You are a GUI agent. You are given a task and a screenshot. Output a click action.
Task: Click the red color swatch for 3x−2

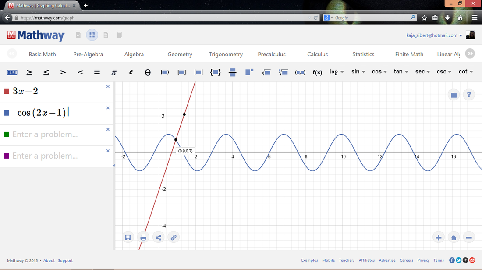(6, 91)
